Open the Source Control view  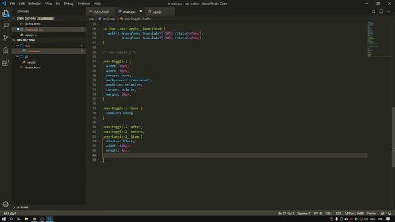[6, 38]
